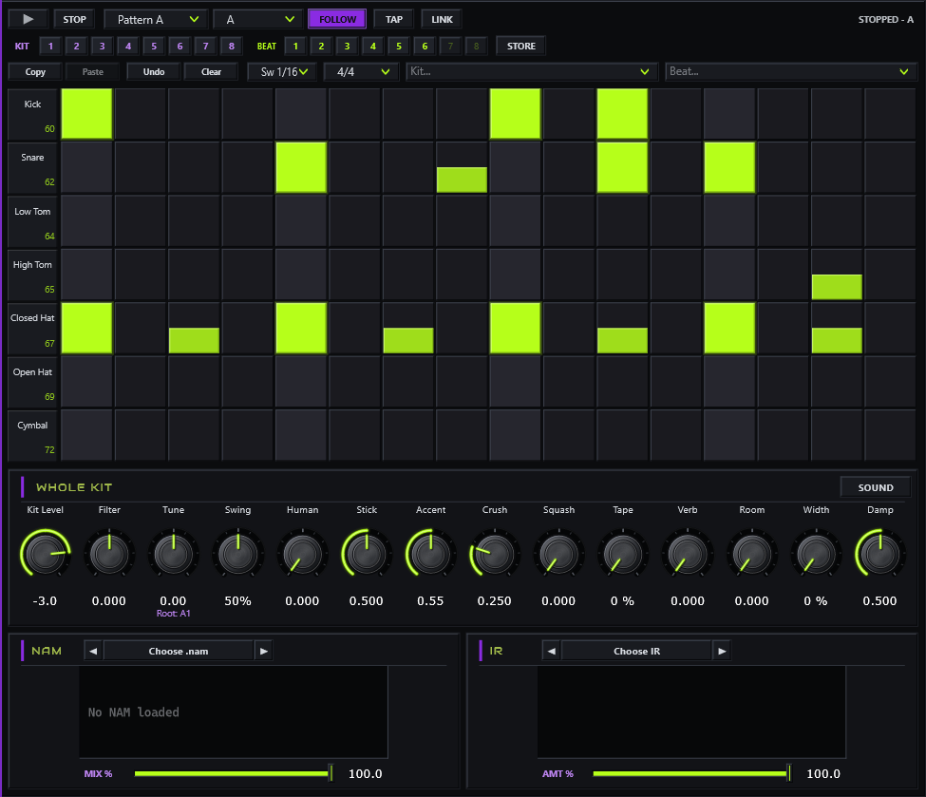This screenshot has height=797, width=926.
Task: Open the Sw 1/16 swing dropdown
Action: (282, 71)
